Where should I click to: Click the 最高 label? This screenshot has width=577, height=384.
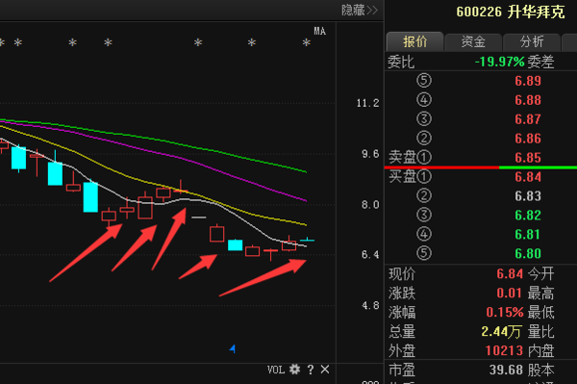[x=540, y=294]
